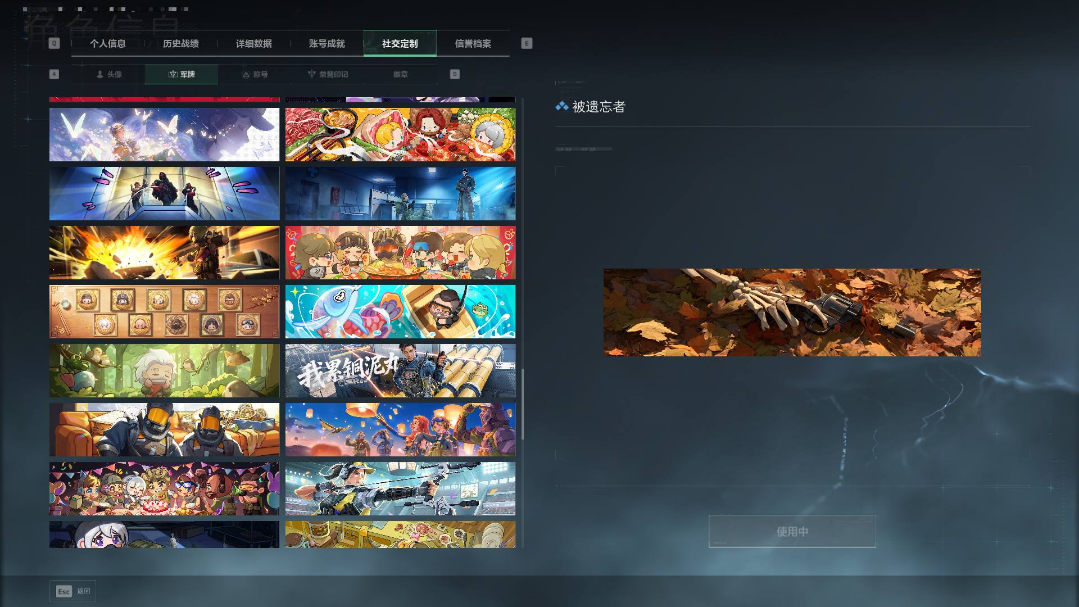Select the blue balcony trio banner
This screenshot has width=1079, height=607.
point(164,194)
